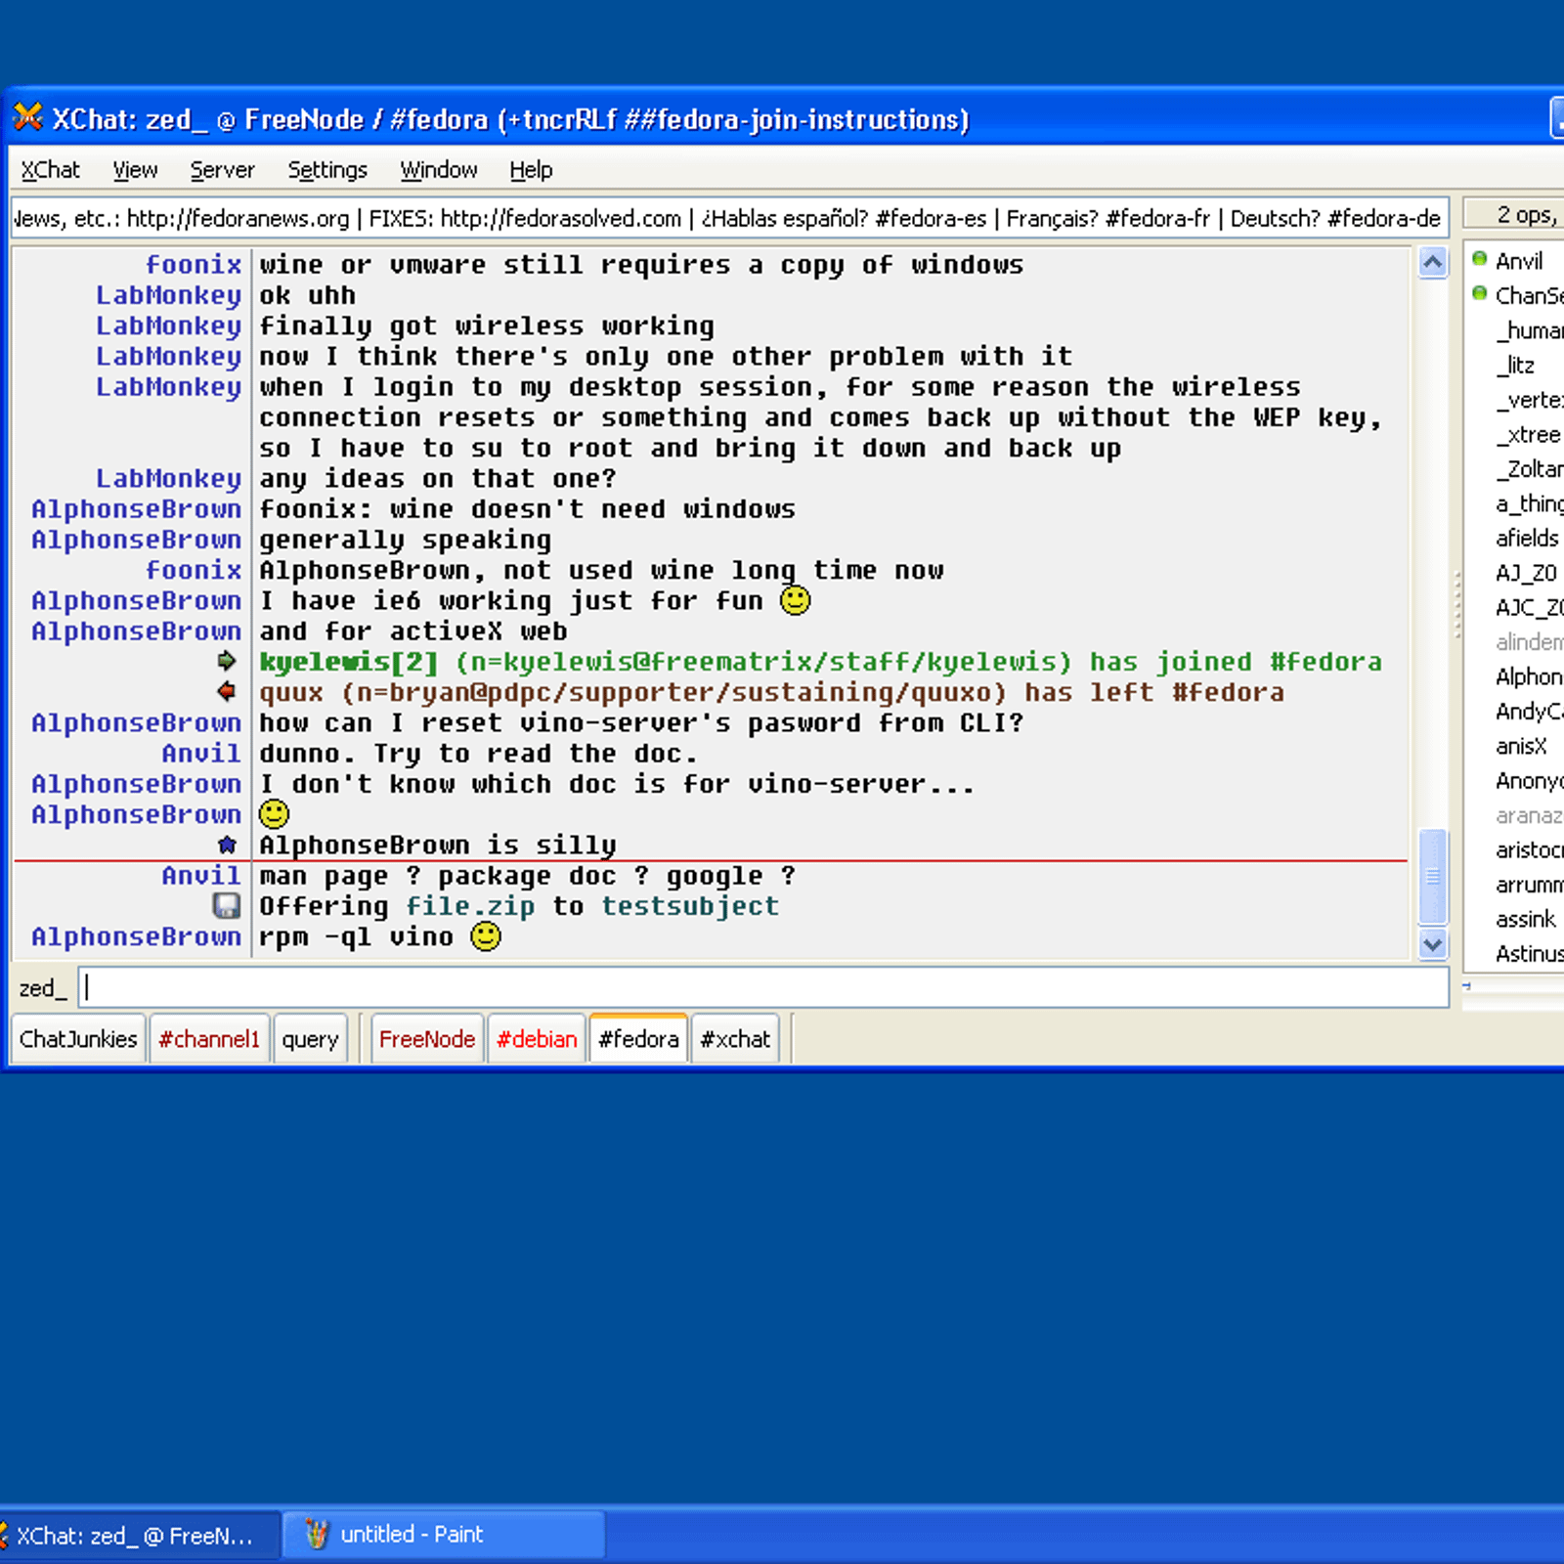Select _litz in the user list
1564x1564 pixels.
(x=1516, y=365)
